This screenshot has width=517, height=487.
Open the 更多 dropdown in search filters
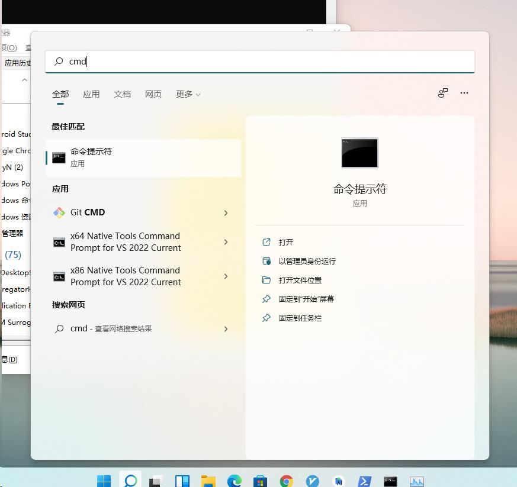point(188,93)
